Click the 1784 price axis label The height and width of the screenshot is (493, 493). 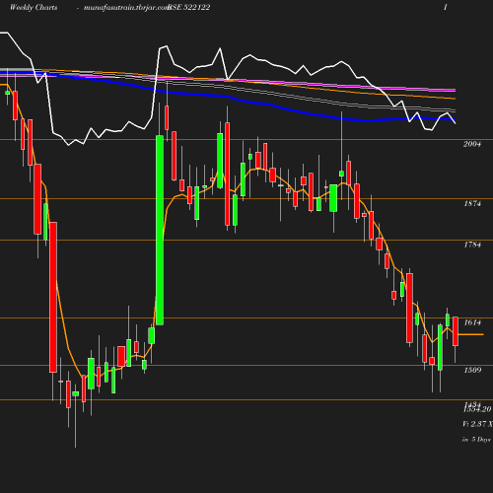tap(472, 245)
